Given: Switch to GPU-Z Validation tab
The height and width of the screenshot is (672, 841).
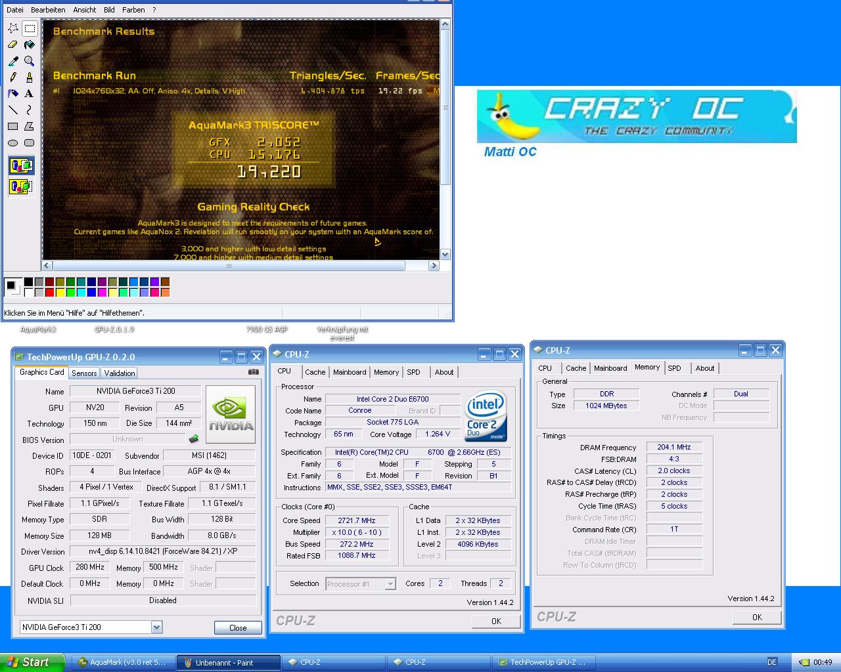Looking at the screenshot, I should coord(120,373).
